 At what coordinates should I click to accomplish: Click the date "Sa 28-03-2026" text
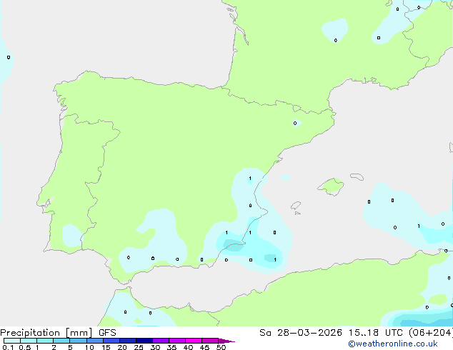[301, 333]
